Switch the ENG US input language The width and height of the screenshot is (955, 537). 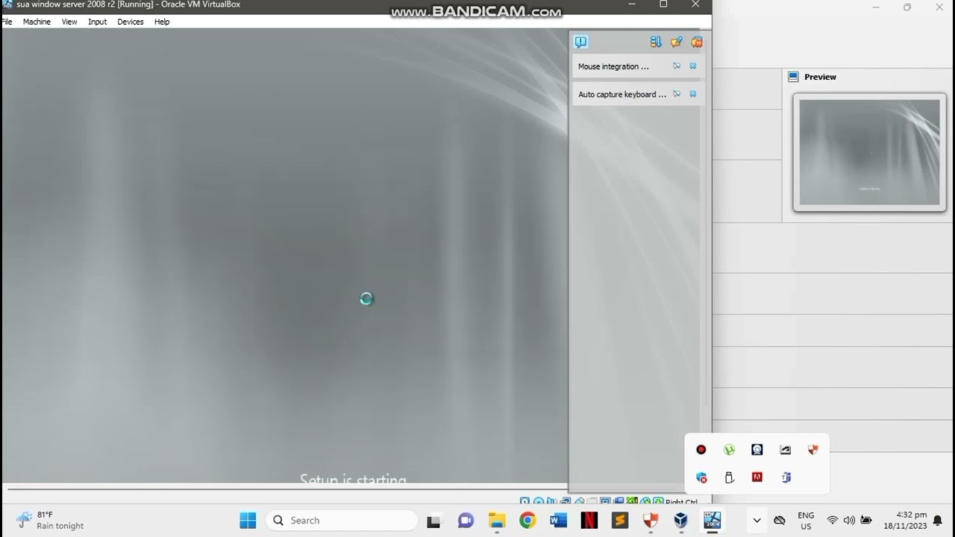click(806, 521)
